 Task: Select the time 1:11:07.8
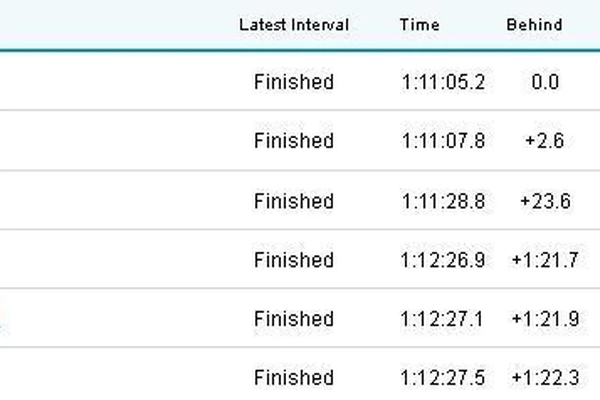pyautogui.click(x=443, y=141)
